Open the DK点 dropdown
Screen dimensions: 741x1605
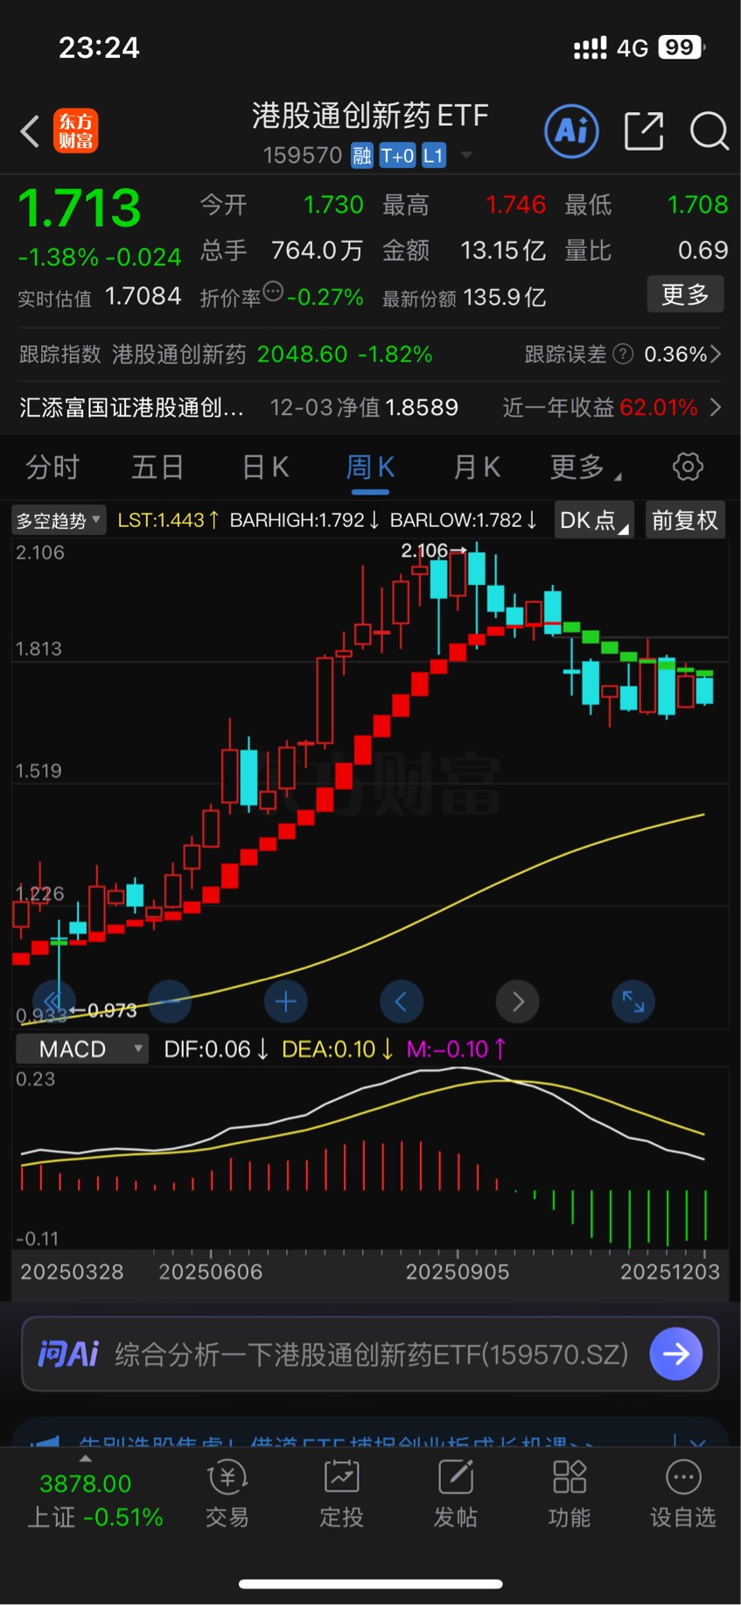[593, 520]
